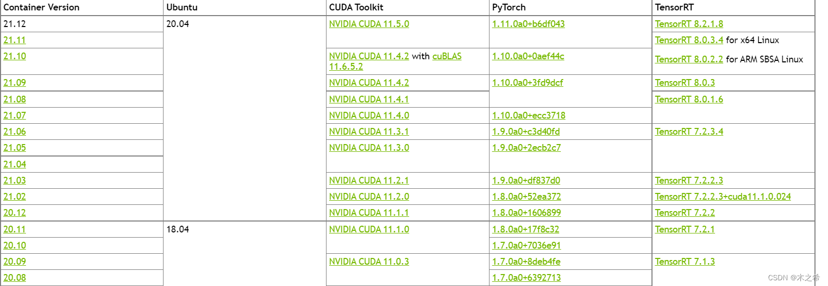
Task: Go to container version 21.06
Action: coord(15,132)
